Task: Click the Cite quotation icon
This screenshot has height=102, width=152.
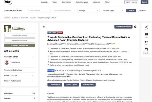Action: tap(146, 42)
